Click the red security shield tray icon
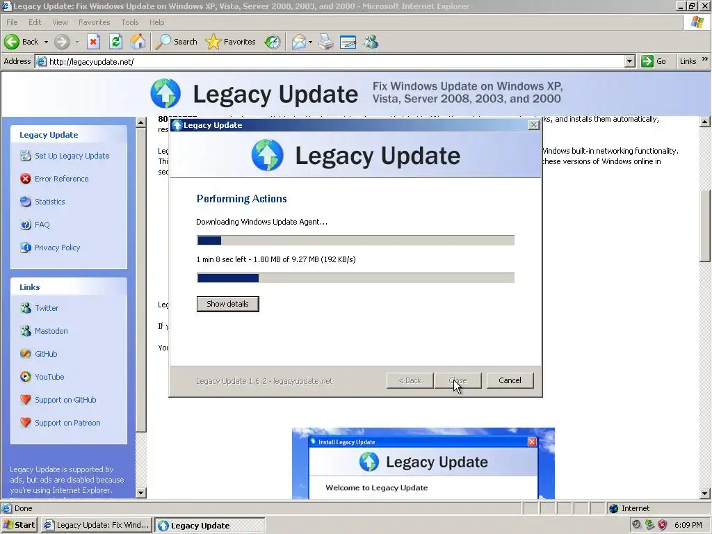 pos(662,525)
